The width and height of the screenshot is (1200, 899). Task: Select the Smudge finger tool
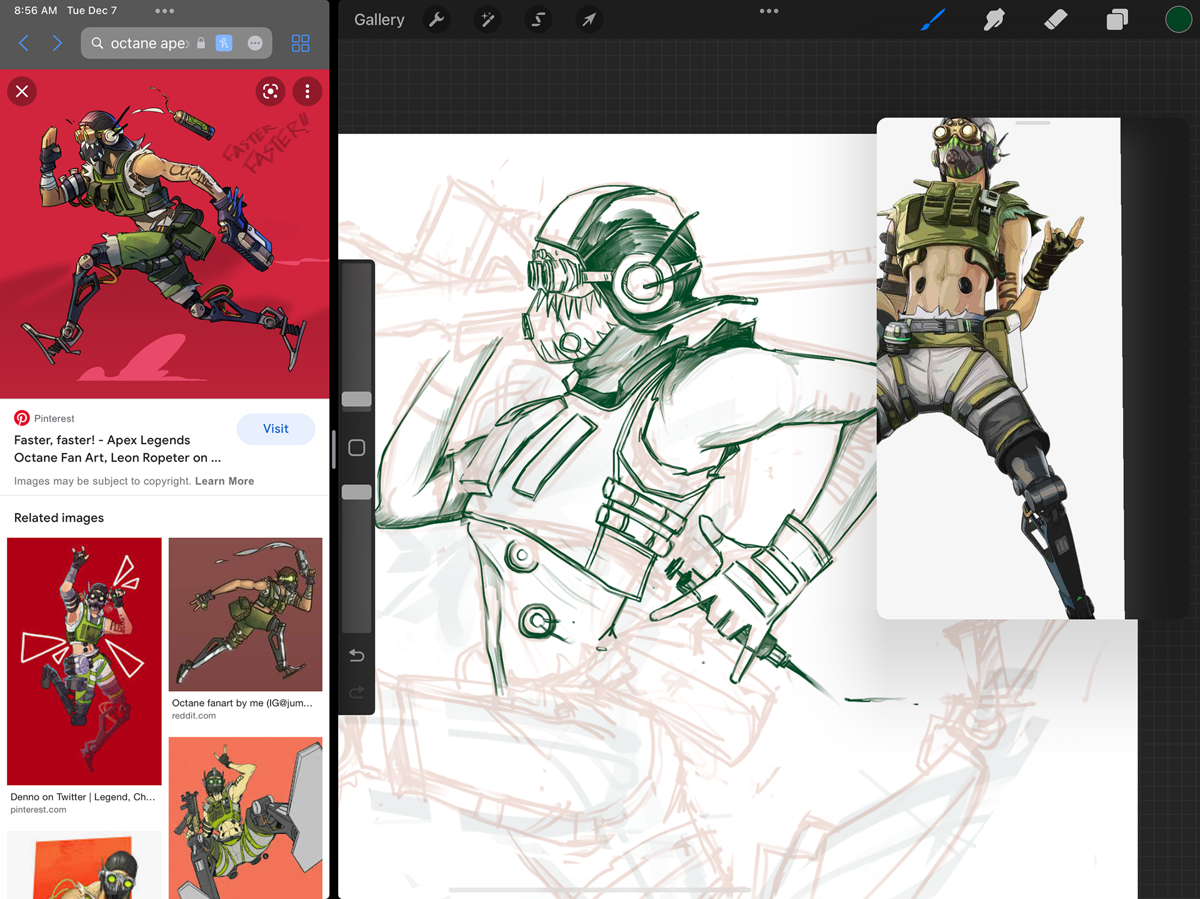click(x=994, y=20)
